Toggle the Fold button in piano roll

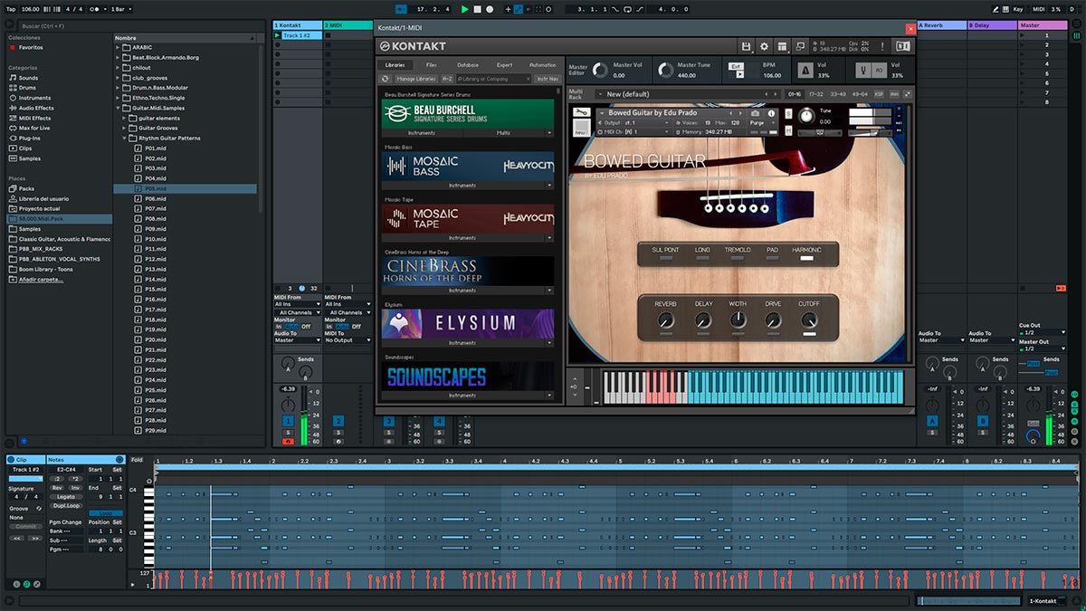[x=137, y=460]
